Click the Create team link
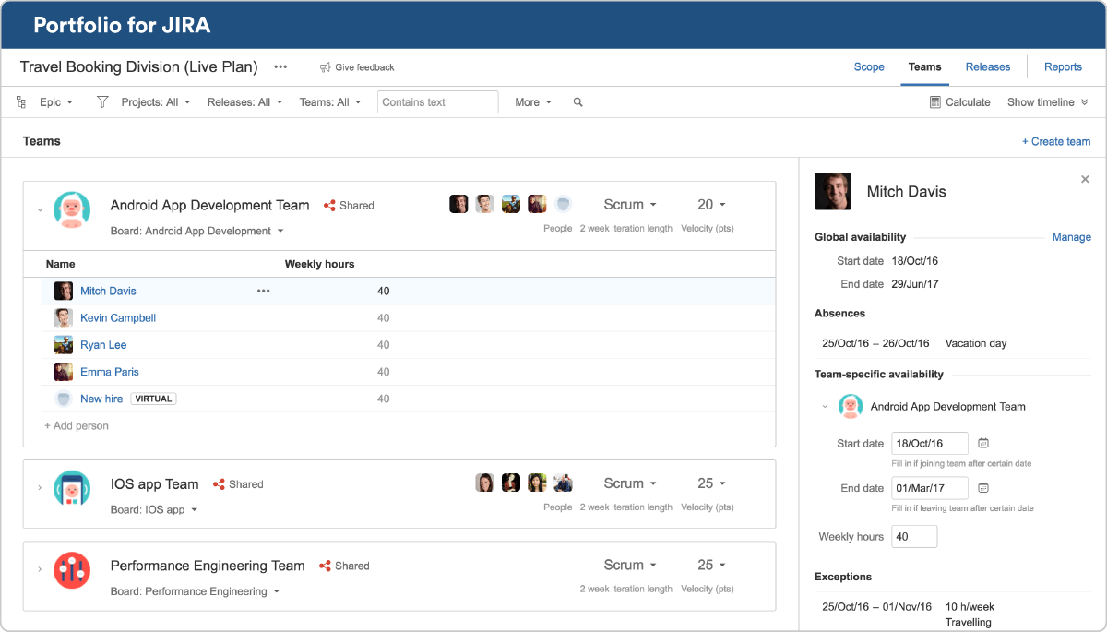 [1056, 141]
